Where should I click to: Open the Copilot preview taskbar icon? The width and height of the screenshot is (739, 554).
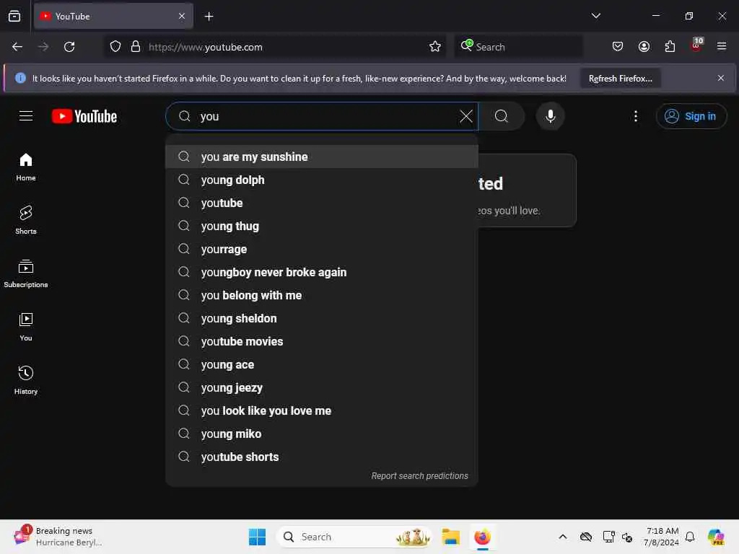point(715,537)
